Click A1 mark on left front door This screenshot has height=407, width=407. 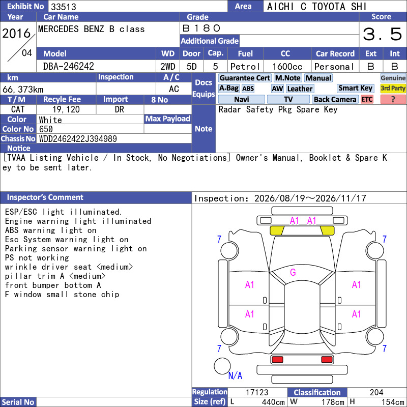[249, 285]
